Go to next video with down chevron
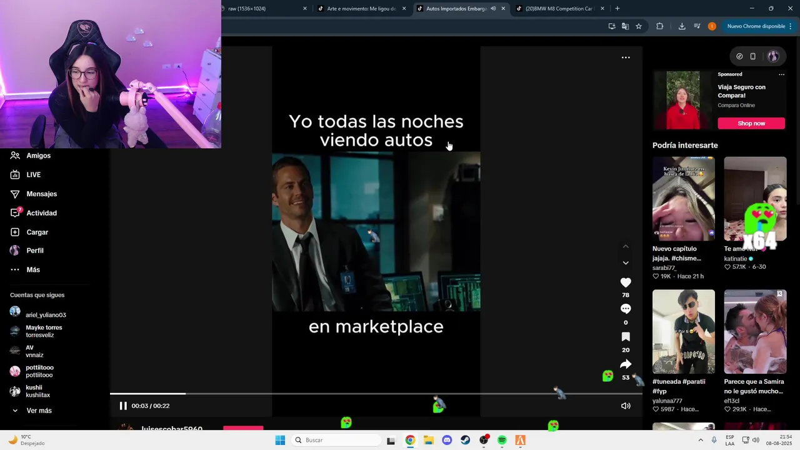This screenshot has width=800, height=450. point(626,263)
